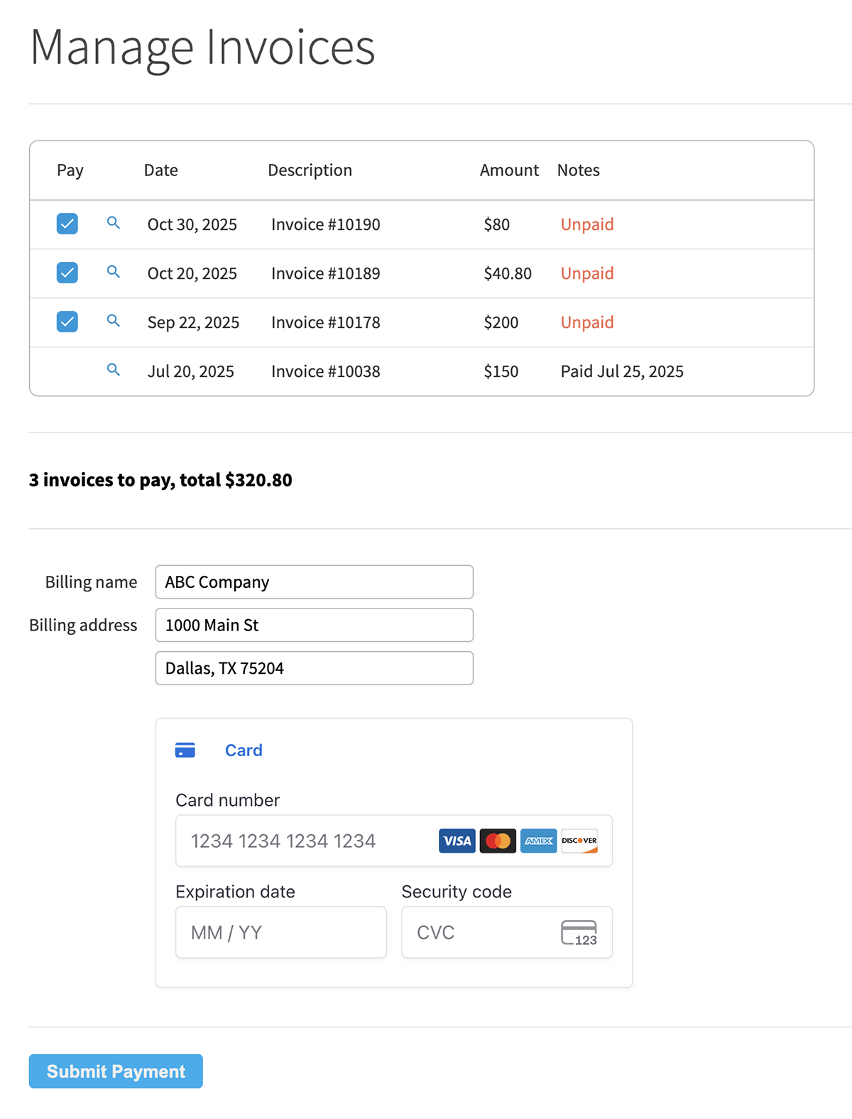Focus the Billing name field

pyautogui.click(x=314, y=582)
